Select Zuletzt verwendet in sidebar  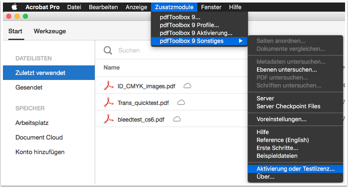49,72
